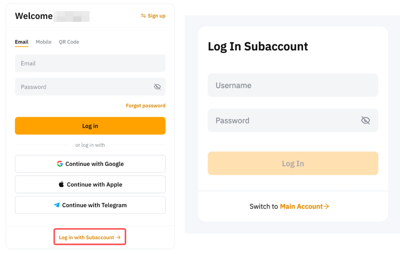Viewport: 400px width, 254px height.
Task: Open the Sign up link
Action: coord(156,16)
